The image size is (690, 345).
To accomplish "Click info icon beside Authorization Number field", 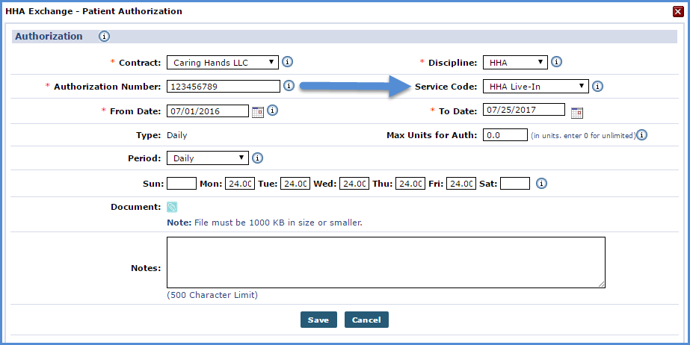I will click(x=289, y=86).
